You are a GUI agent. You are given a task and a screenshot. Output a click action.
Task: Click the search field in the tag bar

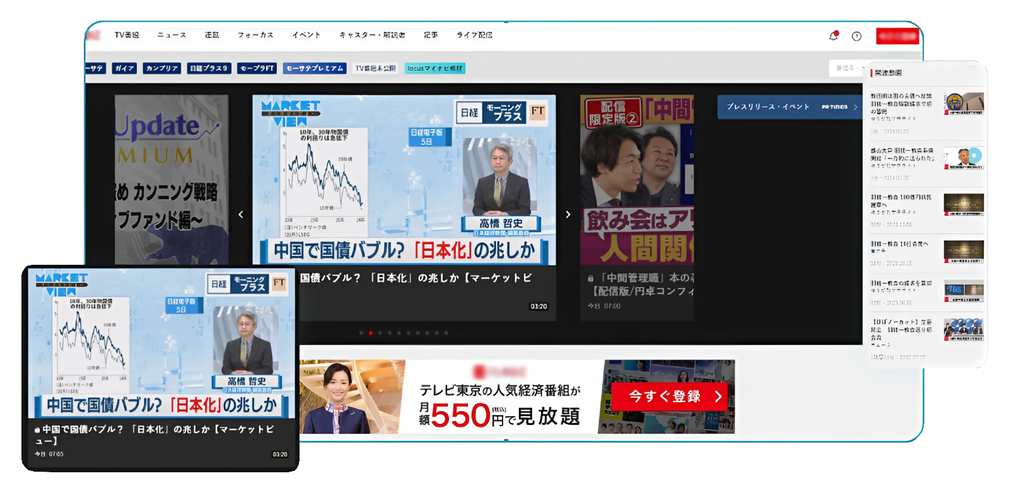click(x=846, y=68)
